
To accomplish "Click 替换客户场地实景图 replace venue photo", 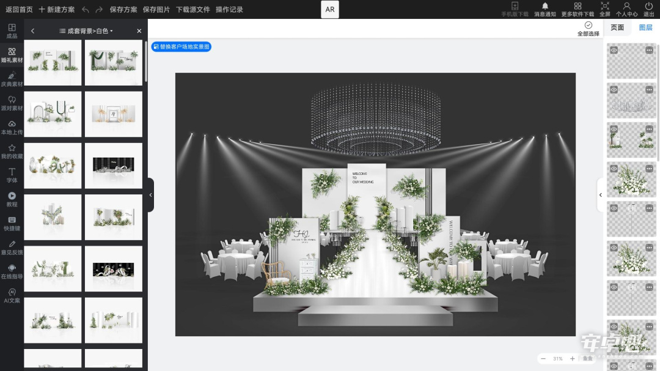I will coord(182,46).
